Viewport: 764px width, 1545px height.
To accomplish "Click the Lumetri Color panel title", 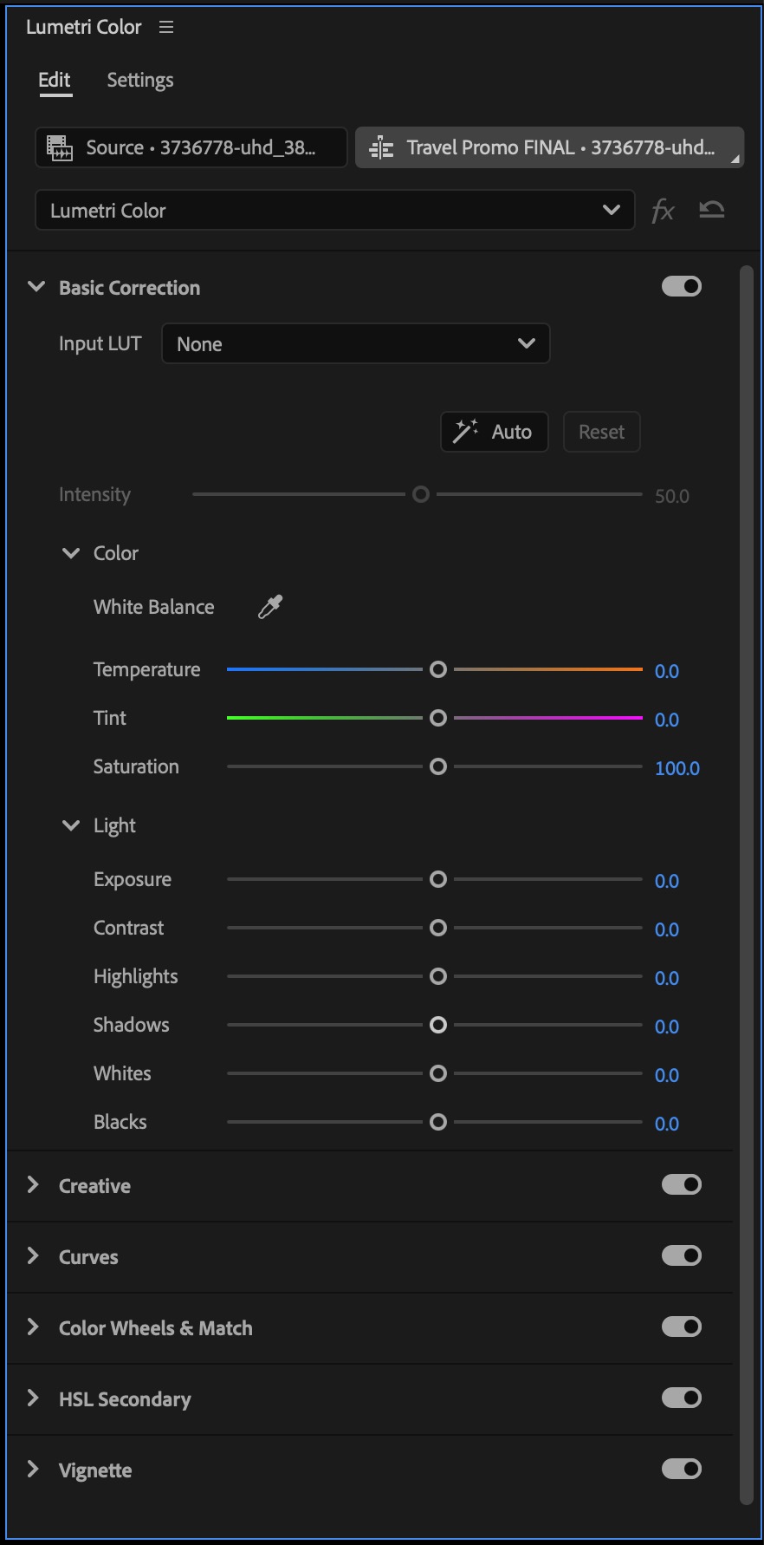I will [x=84, y=27].
